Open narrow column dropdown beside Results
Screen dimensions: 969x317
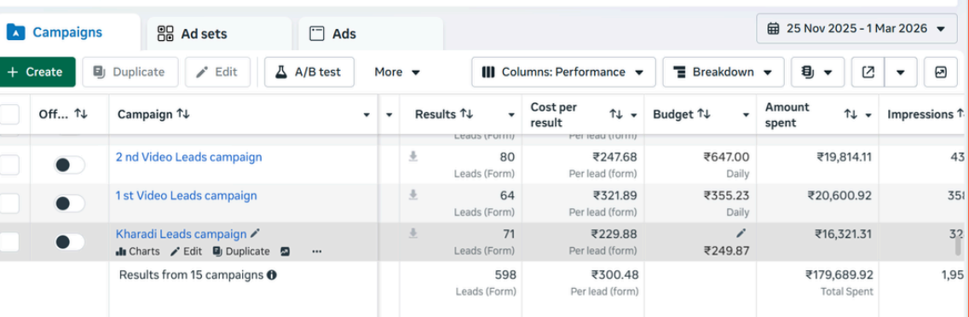(x=389, y=115)
